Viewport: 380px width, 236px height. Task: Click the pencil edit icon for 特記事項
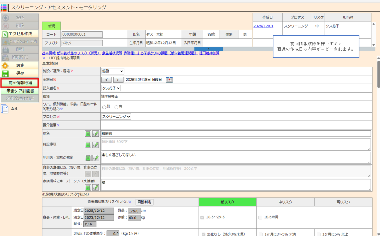pyautogui.click(x=95, y=145)
